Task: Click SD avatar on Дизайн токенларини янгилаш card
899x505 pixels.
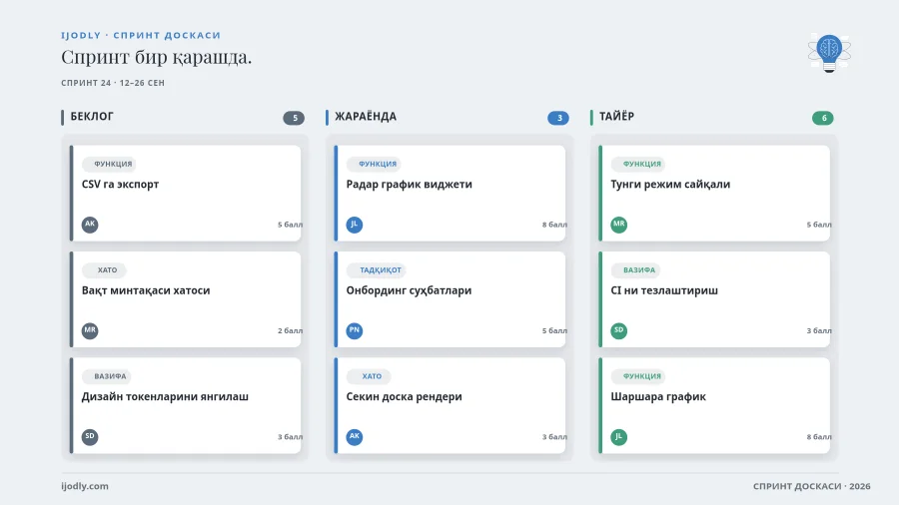Action: [90, 437]
